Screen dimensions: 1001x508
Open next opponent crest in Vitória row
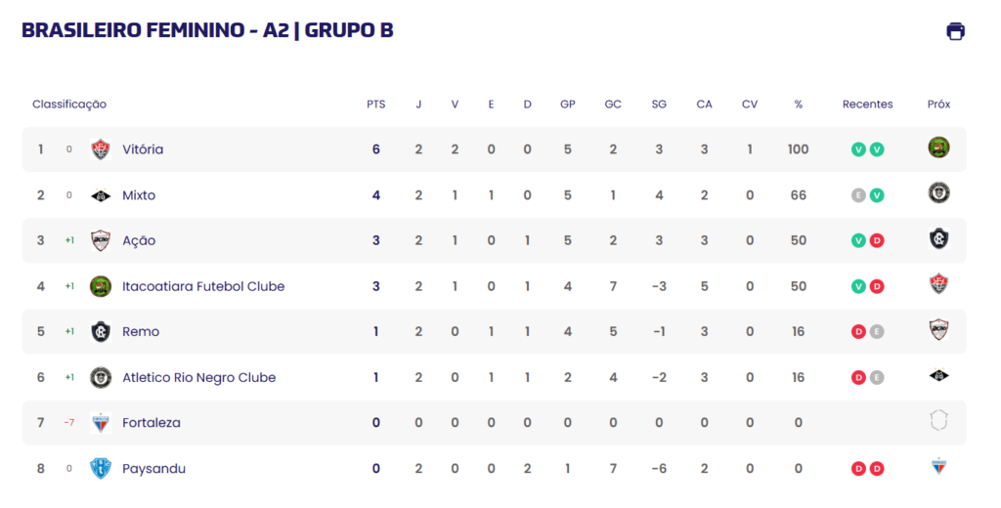point(938,148)
